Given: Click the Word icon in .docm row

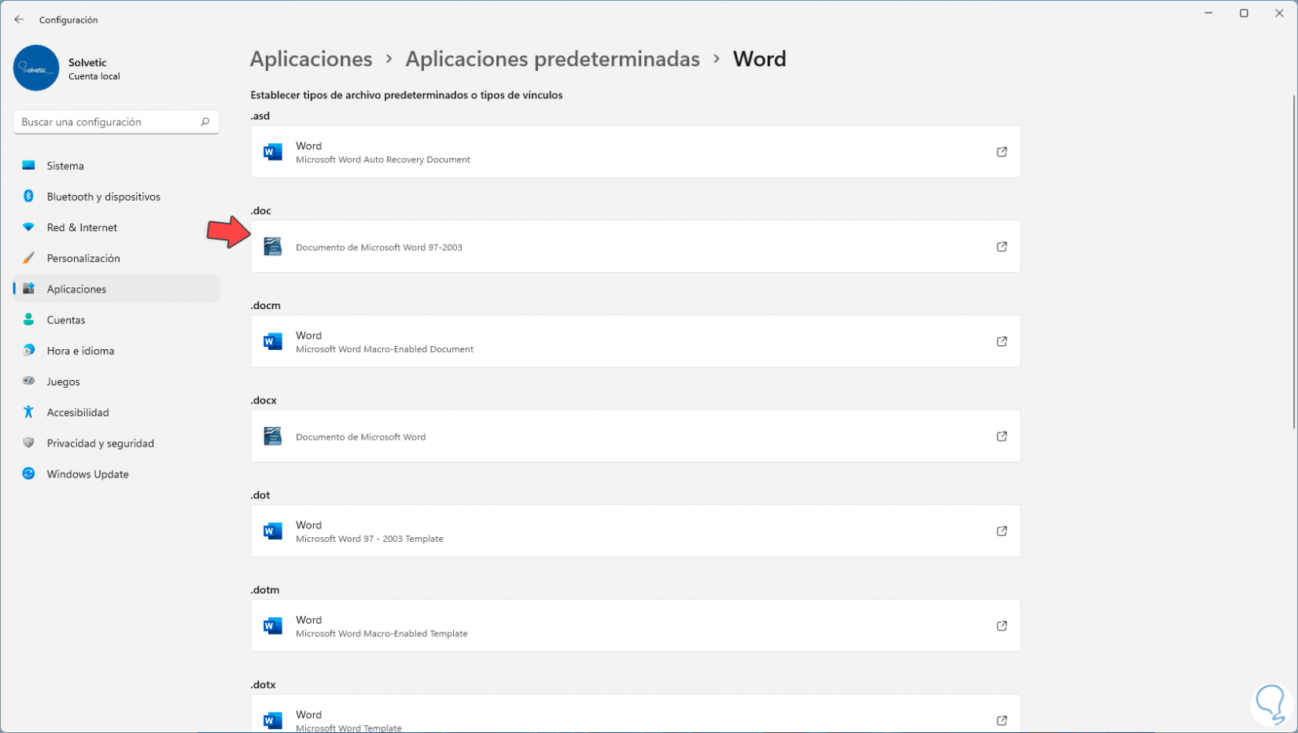Looking at the screenshot, I should [273, 341].
